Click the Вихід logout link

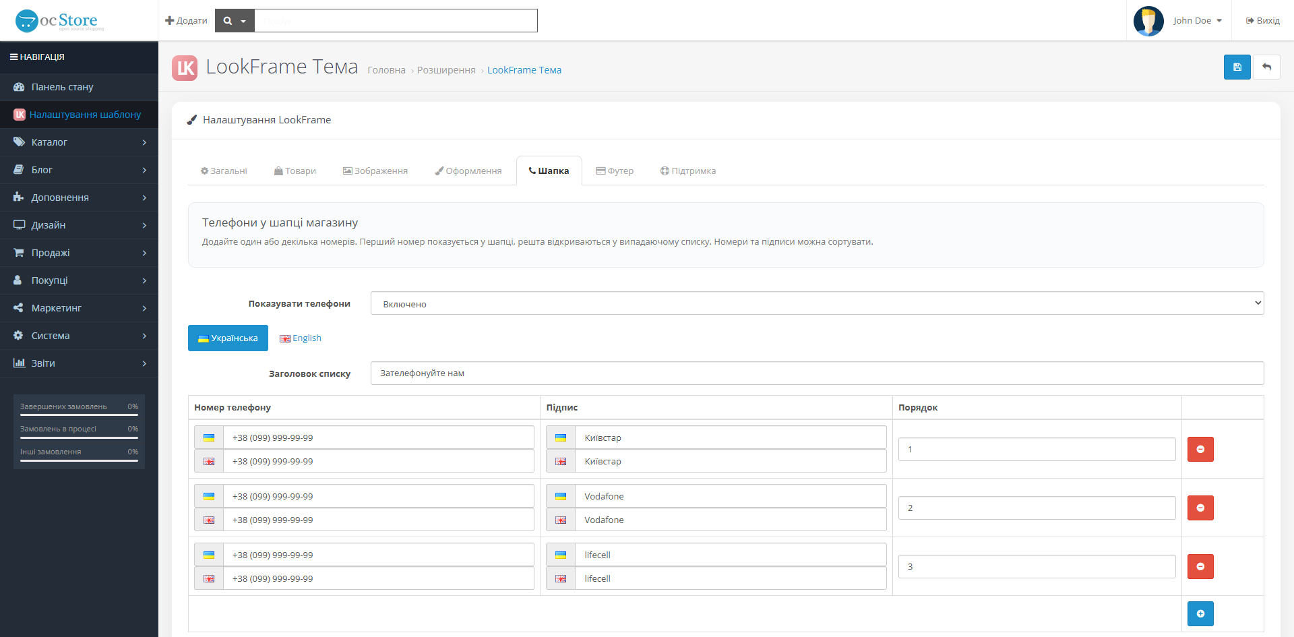pos(1262,21)
